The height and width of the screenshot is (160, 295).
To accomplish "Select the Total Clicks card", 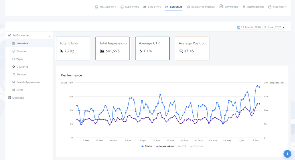I will [x=73, y=49].
